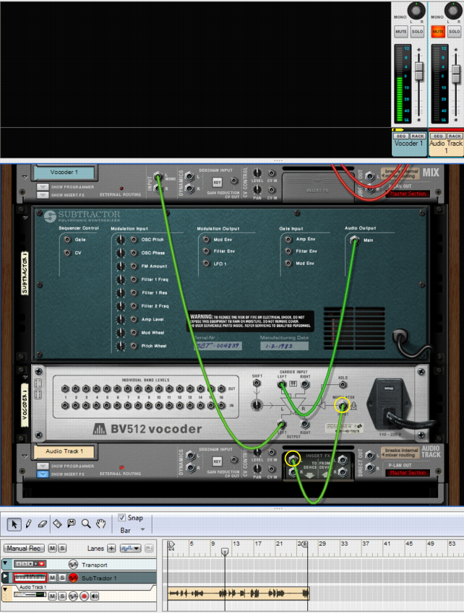Click the audio clip on Audio Track 1 lane

[x=239, y=594]
